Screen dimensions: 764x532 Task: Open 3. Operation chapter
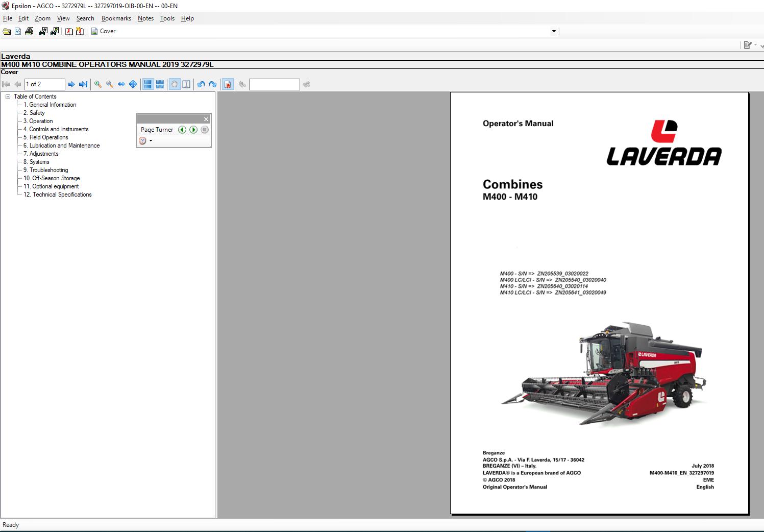(38, 121)
